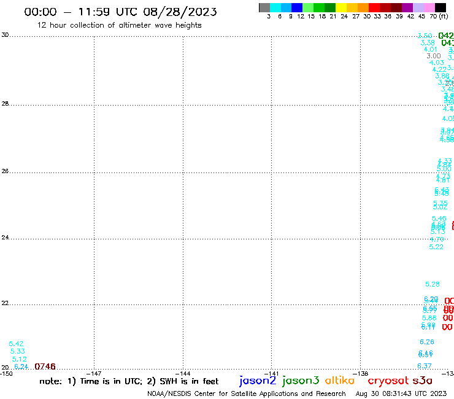Image resolution: width=454 pixels, height=399 pixels.
Task: Click the '5.42' wave height value
Action: 16,344
